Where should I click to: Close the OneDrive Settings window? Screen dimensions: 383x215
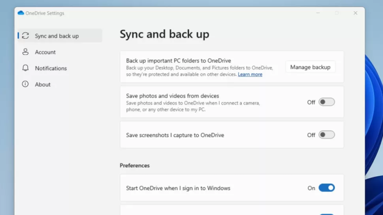point(355,13)
